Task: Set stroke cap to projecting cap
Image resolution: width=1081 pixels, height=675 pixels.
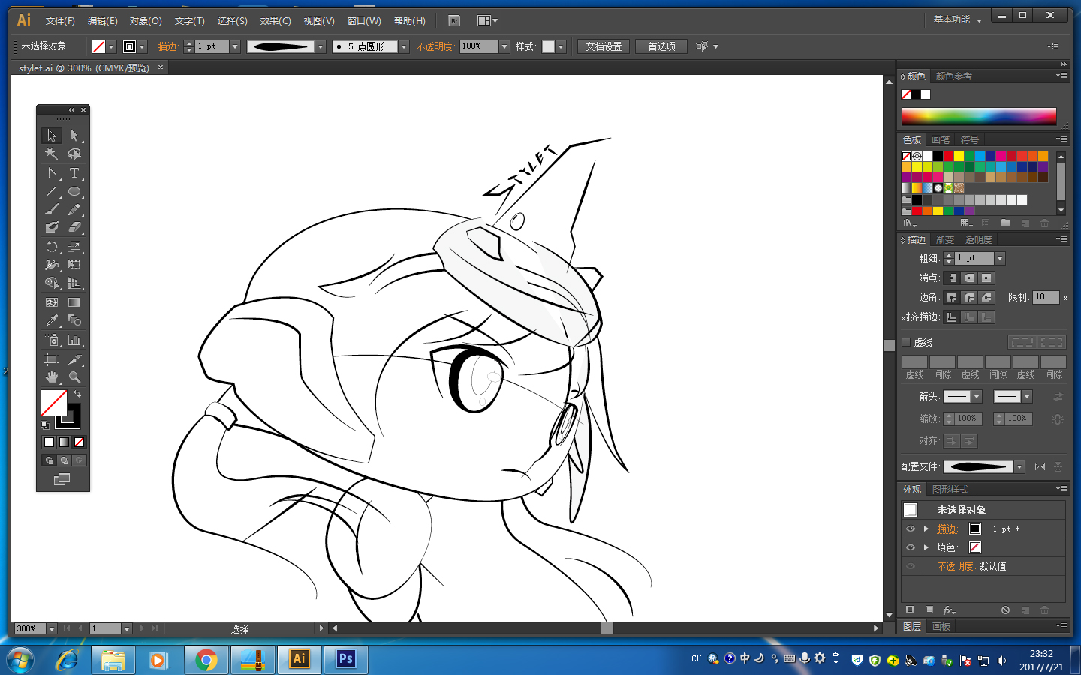Action: click(986, 277)
